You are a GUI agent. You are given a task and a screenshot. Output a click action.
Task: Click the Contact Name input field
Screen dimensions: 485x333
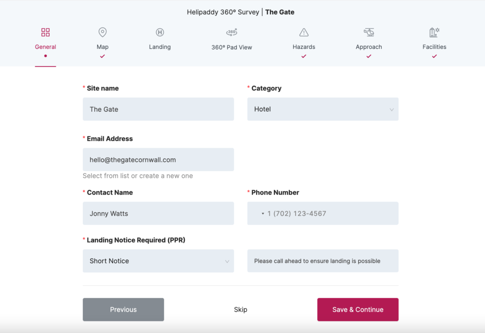coord(158,214)
